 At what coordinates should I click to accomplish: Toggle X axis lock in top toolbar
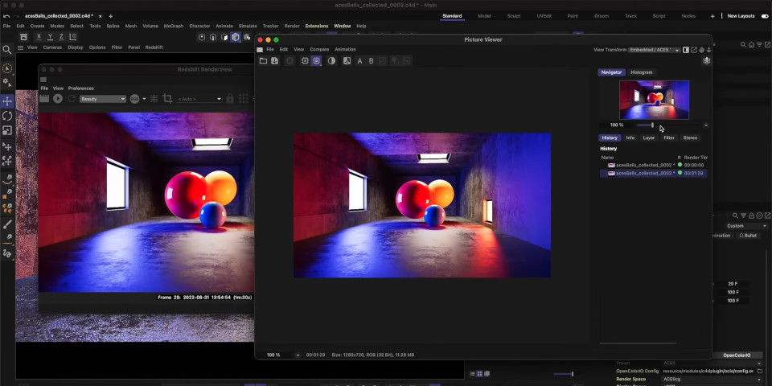click(40, 37)
